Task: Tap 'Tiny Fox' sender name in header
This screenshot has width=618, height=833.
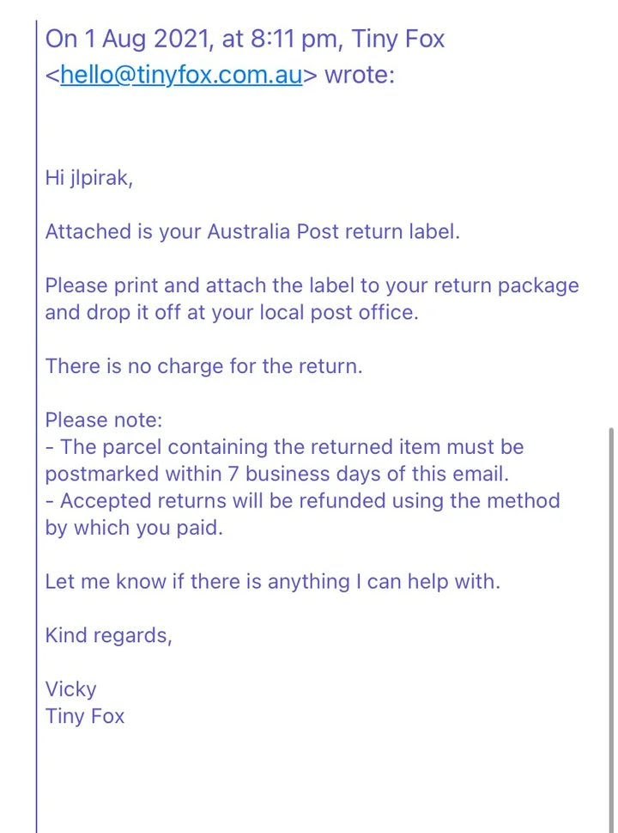Action: [398, 40]
